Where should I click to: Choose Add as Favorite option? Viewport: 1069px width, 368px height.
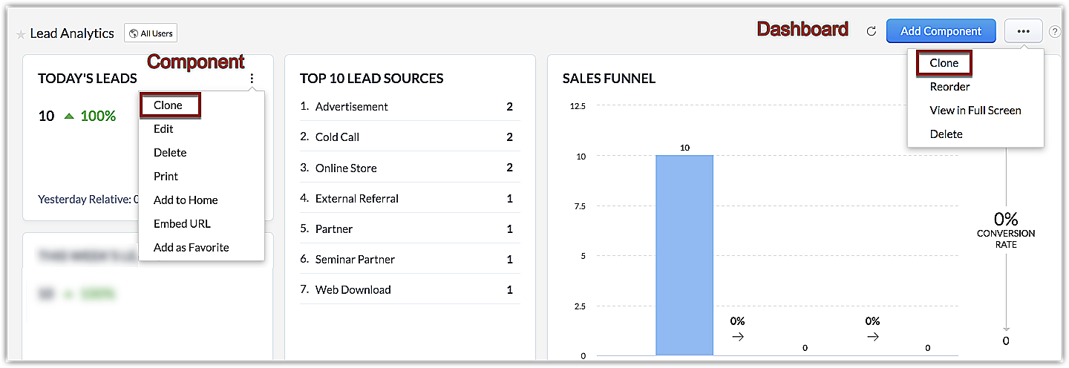(x=191, y=248)
